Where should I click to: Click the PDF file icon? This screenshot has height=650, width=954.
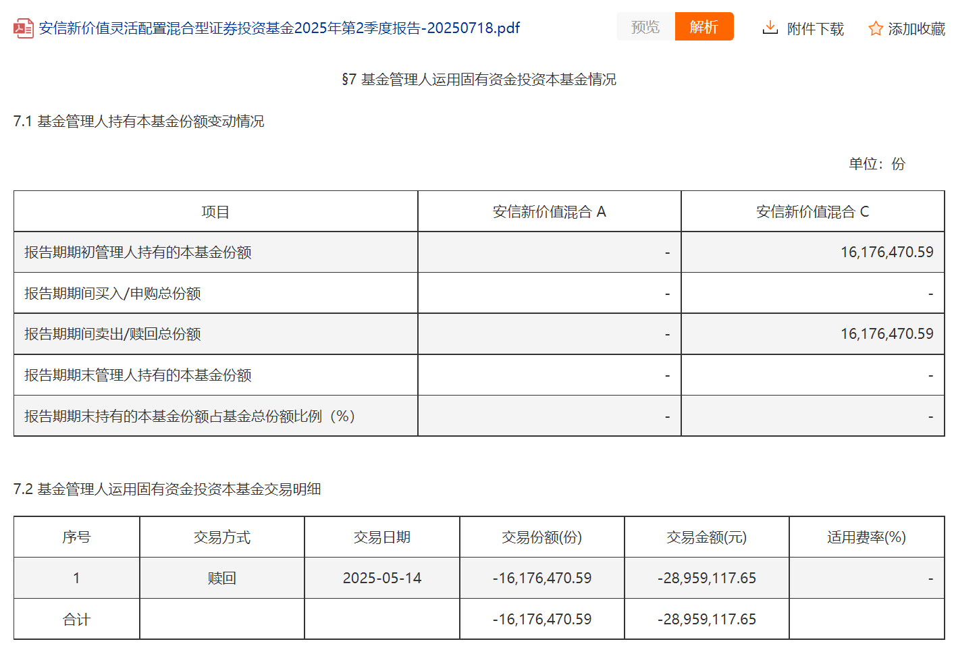click(24, 28)
